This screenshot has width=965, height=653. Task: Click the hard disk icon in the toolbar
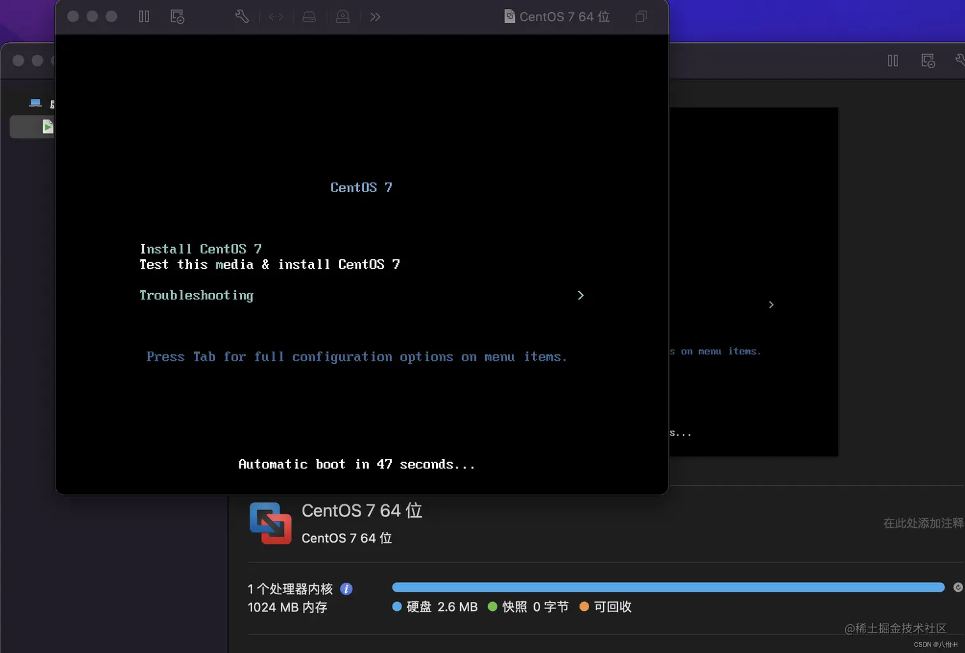click(x=310, y=17)
